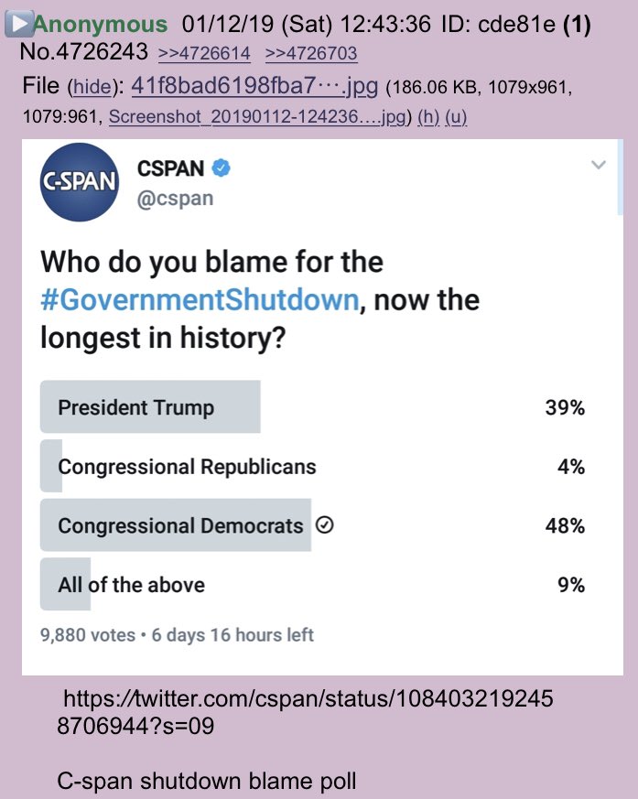This screenshot has height=799, width=638.
Task: Open the #GovernmentShutdown hashtag
Action: [x=199, y=300]
